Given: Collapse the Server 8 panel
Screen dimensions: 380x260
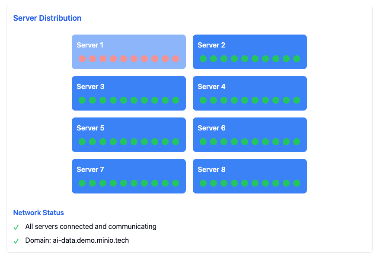Looking at the screenshot, I should (x=249, y=176).
